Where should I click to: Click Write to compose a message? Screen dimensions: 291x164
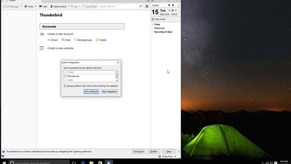click(x=29, y=6)
